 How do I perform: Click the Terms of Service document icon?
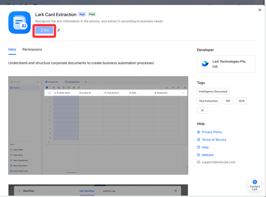pos(199,140)
